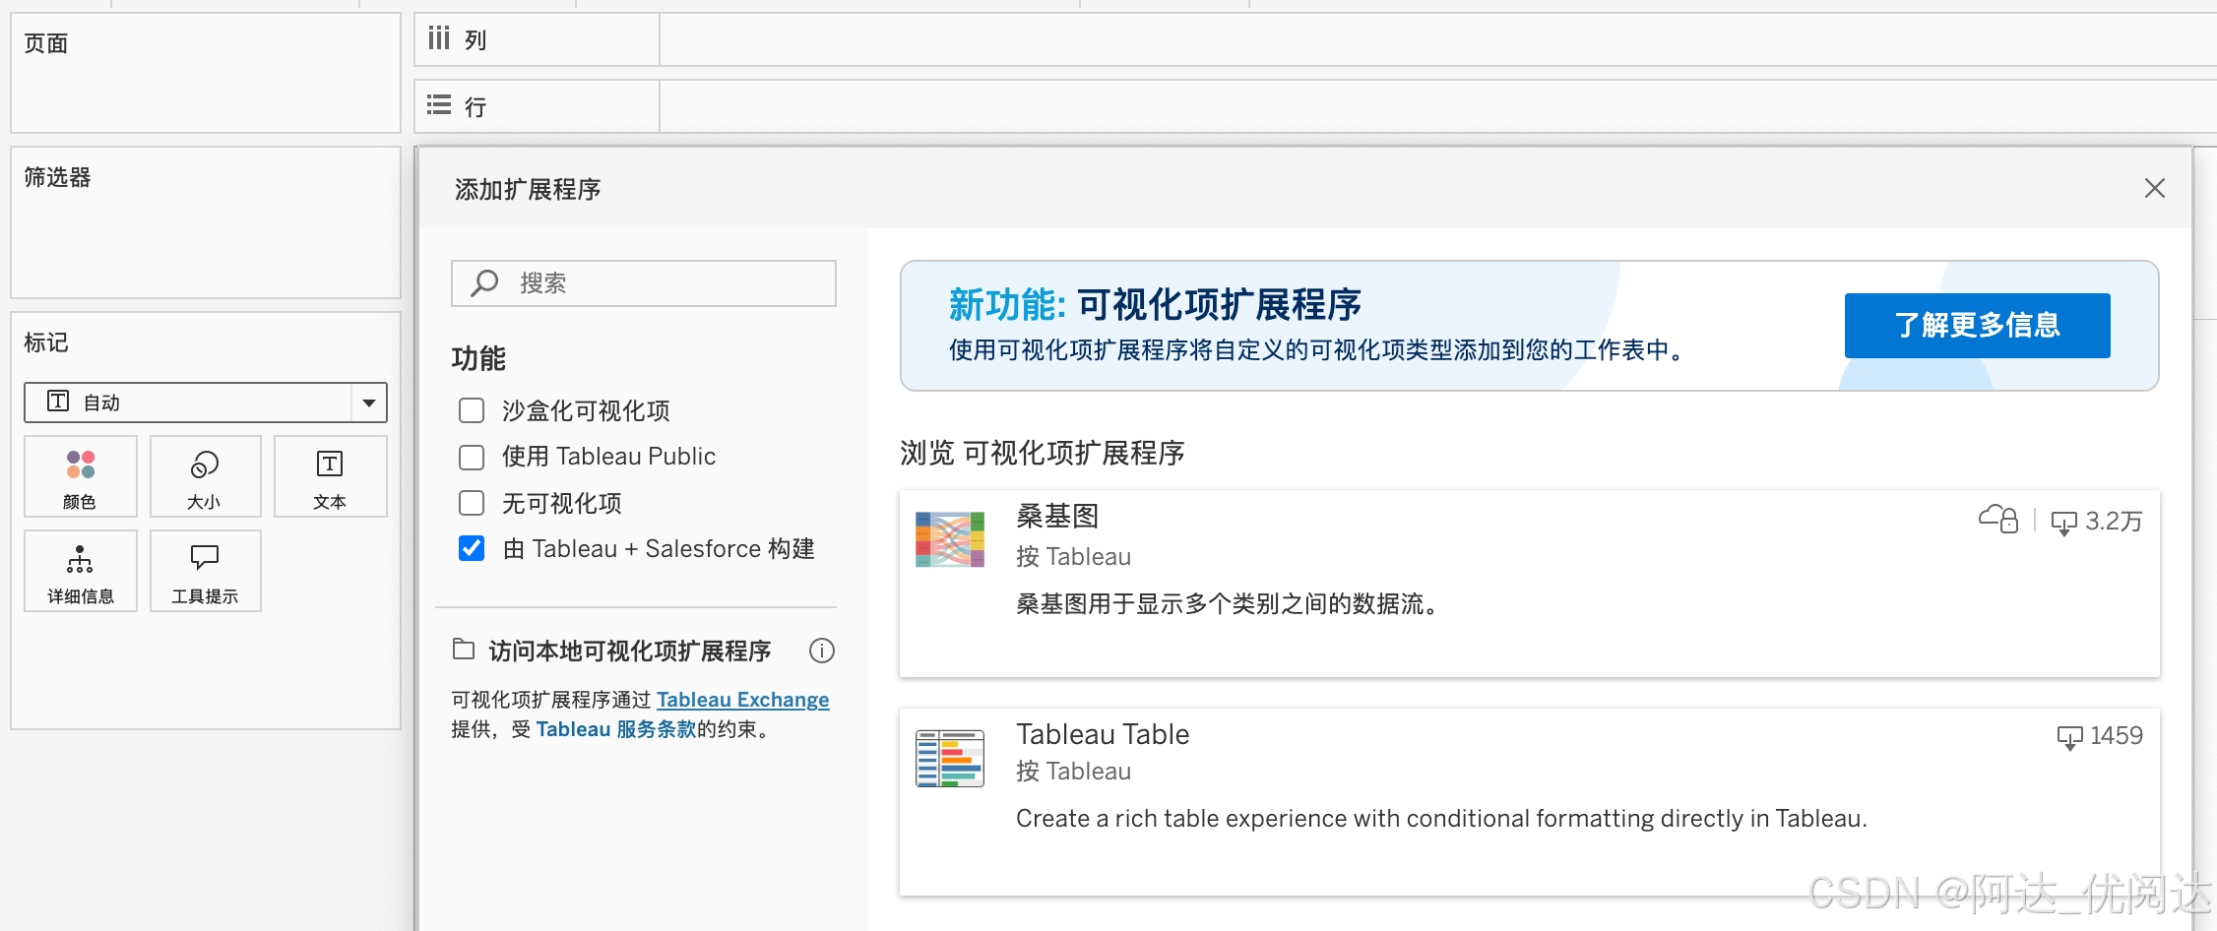Click the 功能 section heading
This screenshot has height=931, width=2217.
click(x=478, y=358)
